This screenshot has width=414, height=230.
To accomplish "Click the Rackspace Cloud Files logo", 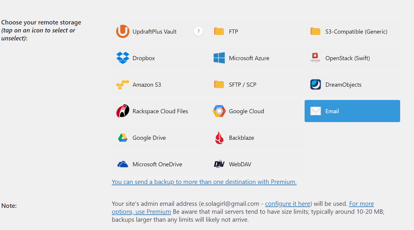I will [x=123, y=111].
